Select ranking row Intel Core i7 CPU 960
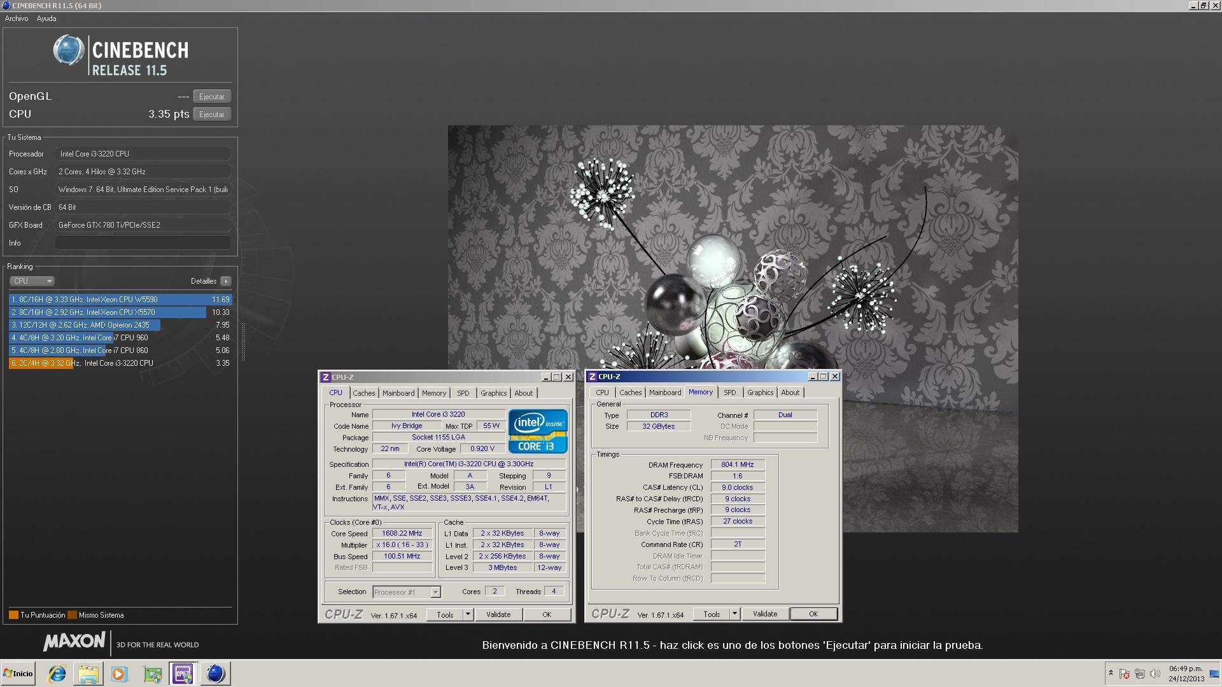This screenshot has height=687, width=1222. coord(120,338)
